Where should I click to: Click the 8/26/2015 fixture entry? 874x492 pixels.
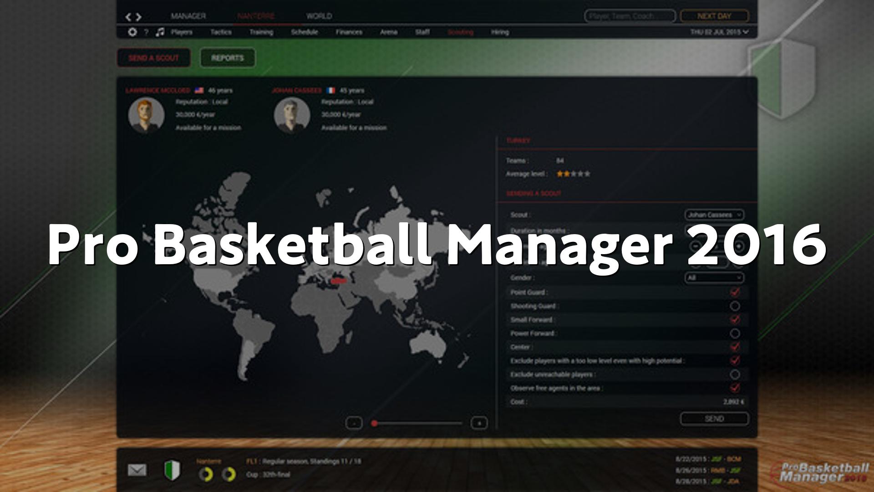(x=708, y=470)
